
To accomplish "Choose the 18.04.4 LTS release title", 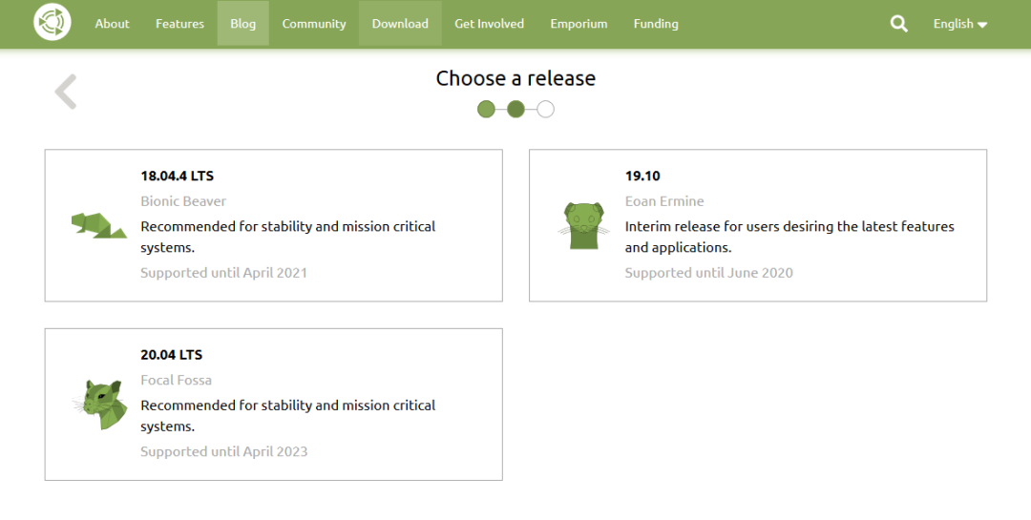I will tap(177, 176).
